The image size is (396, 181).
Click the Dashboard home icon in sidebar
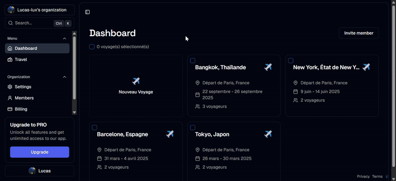pyautogui.click(x=10, y=49)
